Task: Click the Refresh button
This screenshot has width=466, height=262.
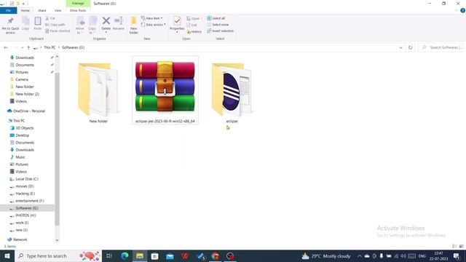Action: click(410, 47)
